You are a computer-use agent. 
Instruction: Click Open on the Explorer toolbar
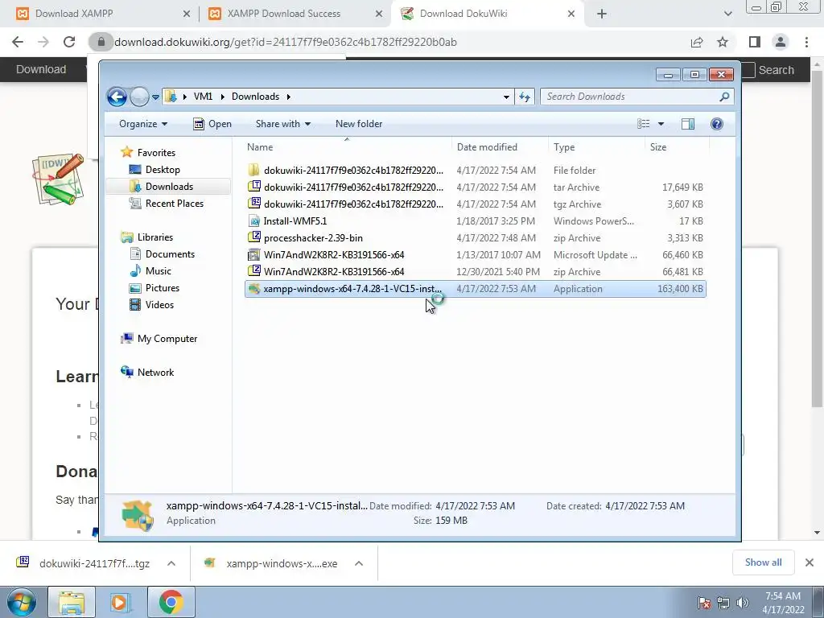212,124
